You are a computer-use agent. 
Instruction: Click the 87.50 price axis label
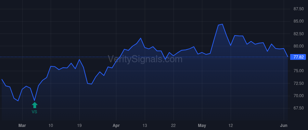[x=298, y=9]
